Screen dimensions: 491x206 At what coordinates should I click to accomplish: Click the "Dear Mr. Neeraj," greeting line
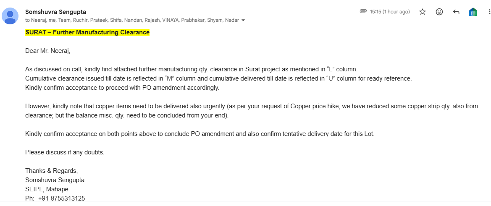(x=48, y=51)
